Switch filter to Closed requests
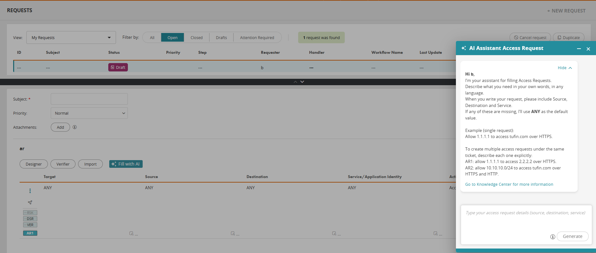 click(196, 37)
